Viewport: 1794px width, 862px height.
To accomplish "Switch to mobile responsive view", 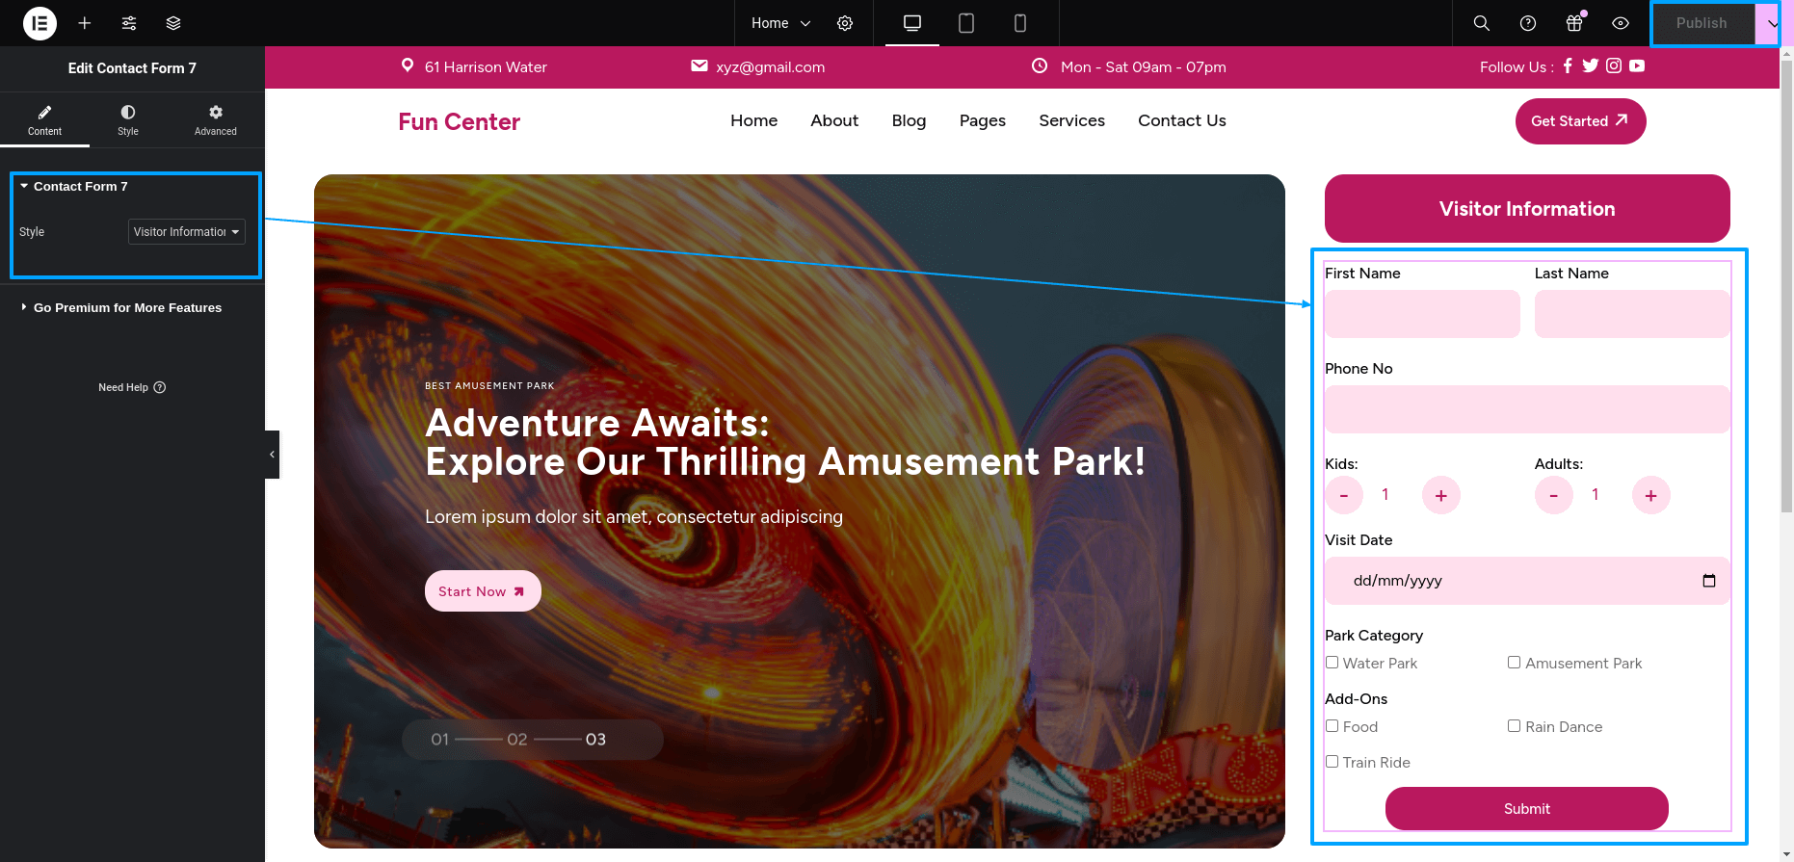I will pos(1019,23).
